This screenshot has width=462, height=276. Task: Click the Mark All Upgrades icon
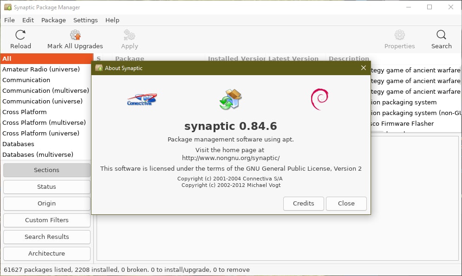coord(75,35)
